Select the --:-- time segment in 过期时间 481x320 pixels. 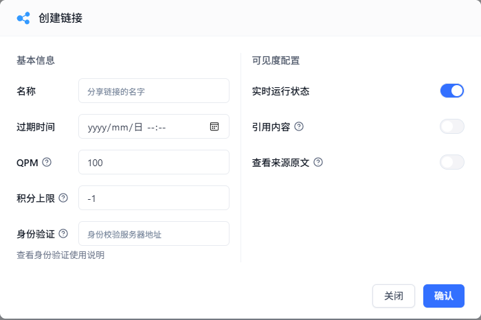[157, 126]
